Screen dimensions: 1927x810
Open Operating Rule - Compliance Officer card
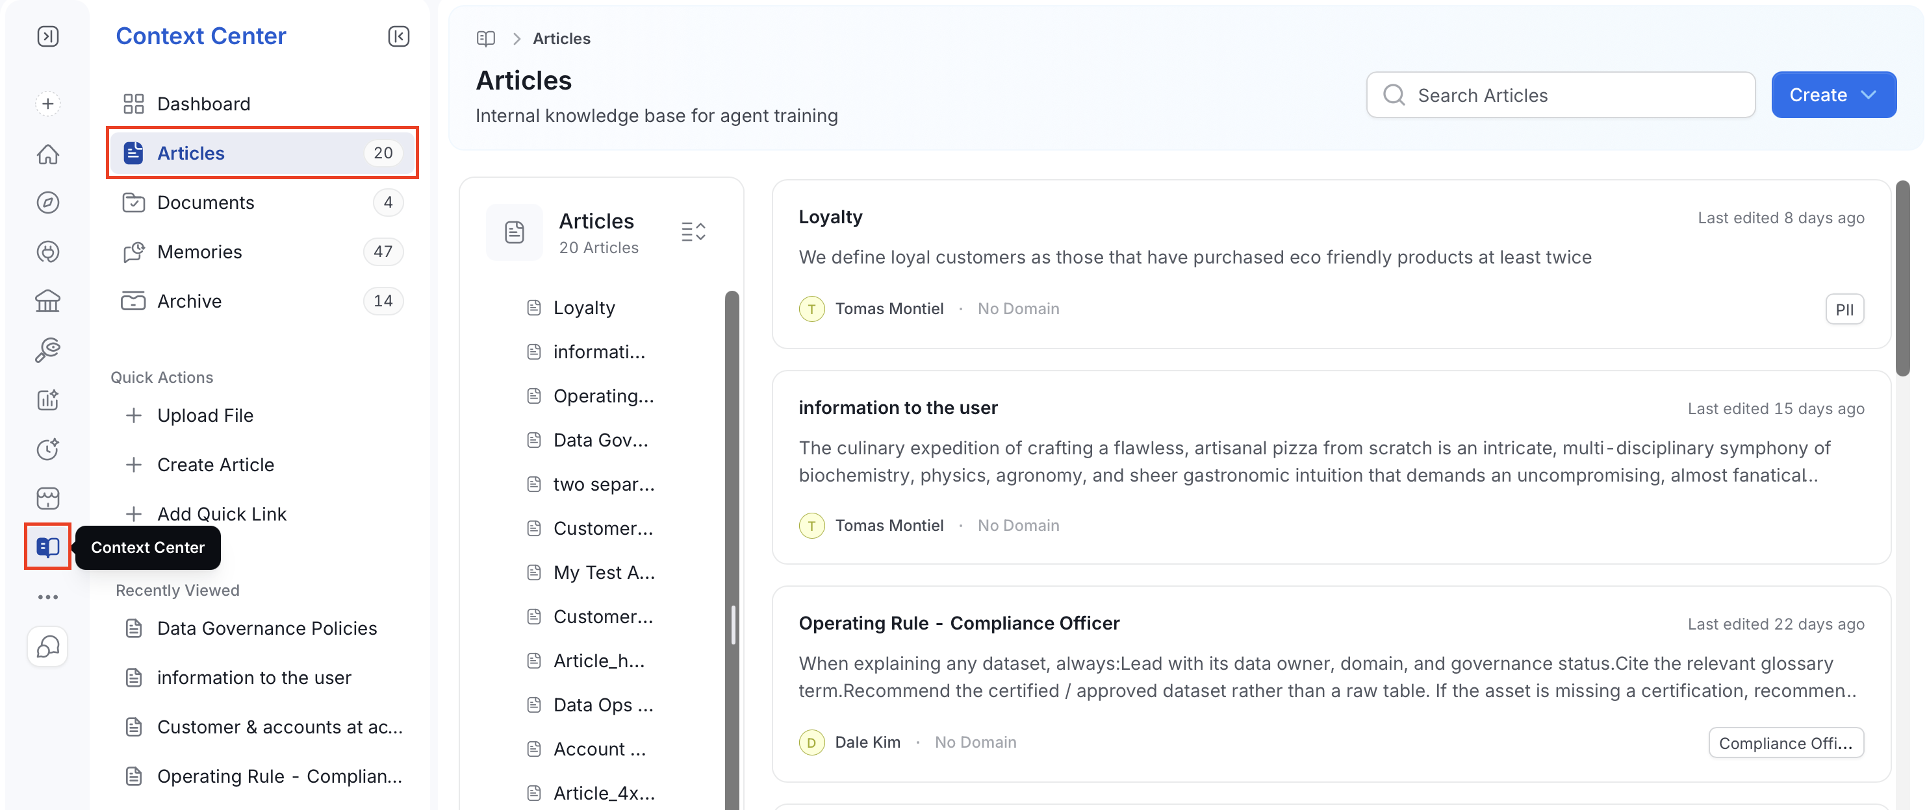click(959, 623)
